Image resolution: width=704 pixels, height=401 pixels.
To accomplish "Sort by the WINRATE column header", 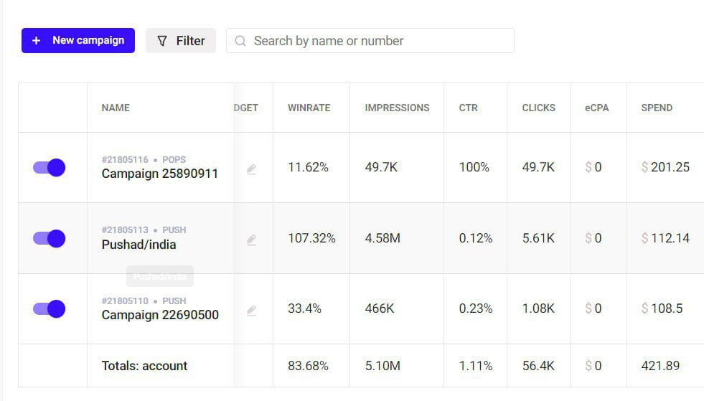I will pyautogui.click(x=309, y=108).
